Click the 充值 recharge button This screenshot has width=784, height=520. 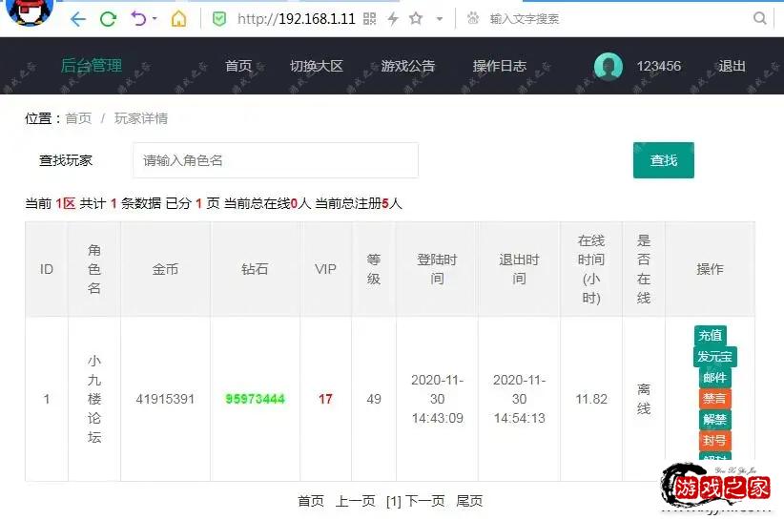tap(711, 336)
